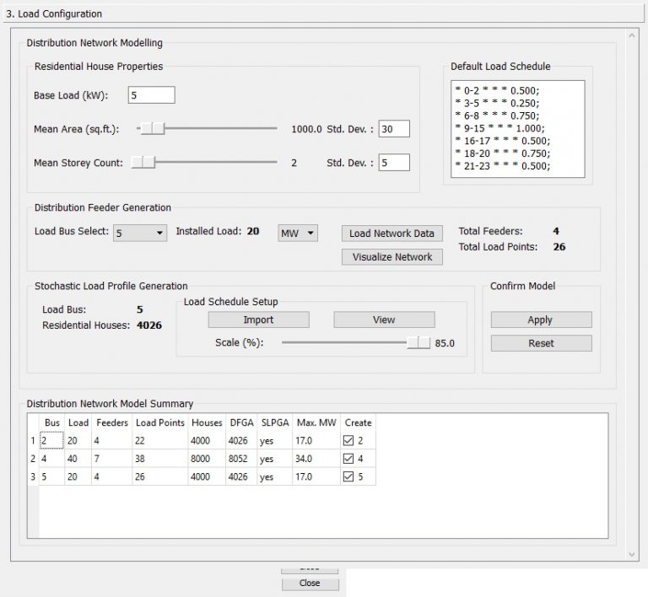
Task: Select the Feeders cell showing 7
Action: (112, 458)
